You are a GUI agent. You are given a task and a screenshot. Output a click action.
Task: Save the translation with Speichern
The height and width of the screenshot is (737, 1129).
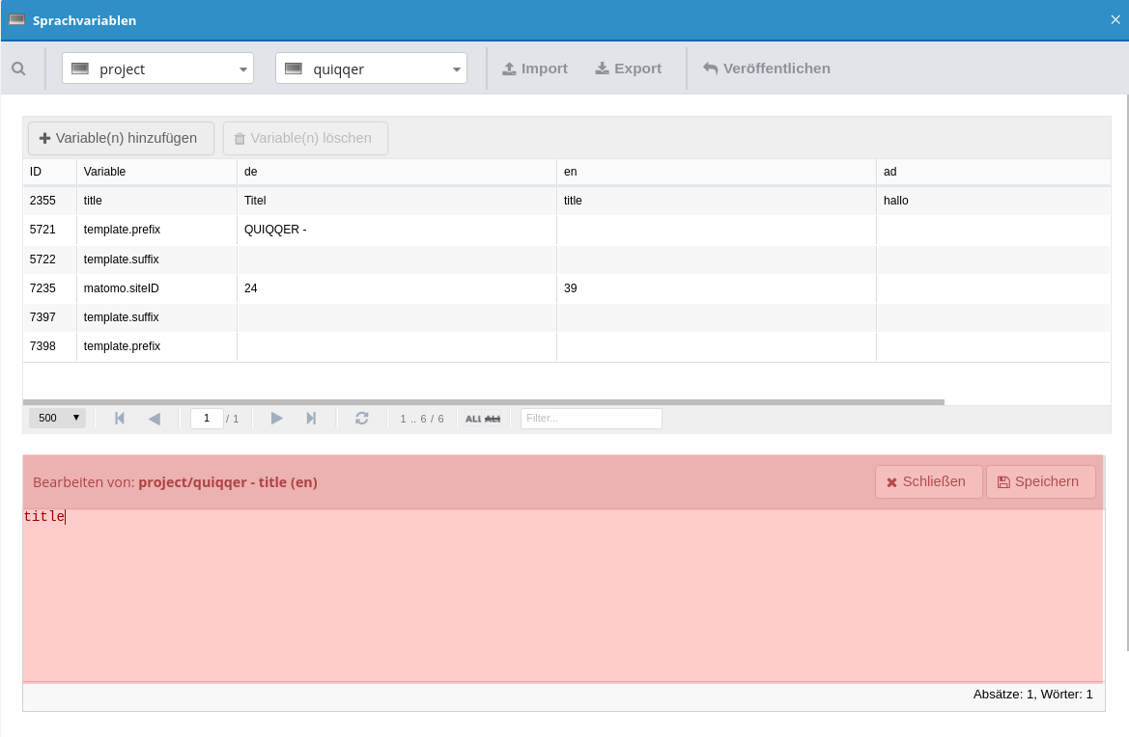pos(1039,481)
